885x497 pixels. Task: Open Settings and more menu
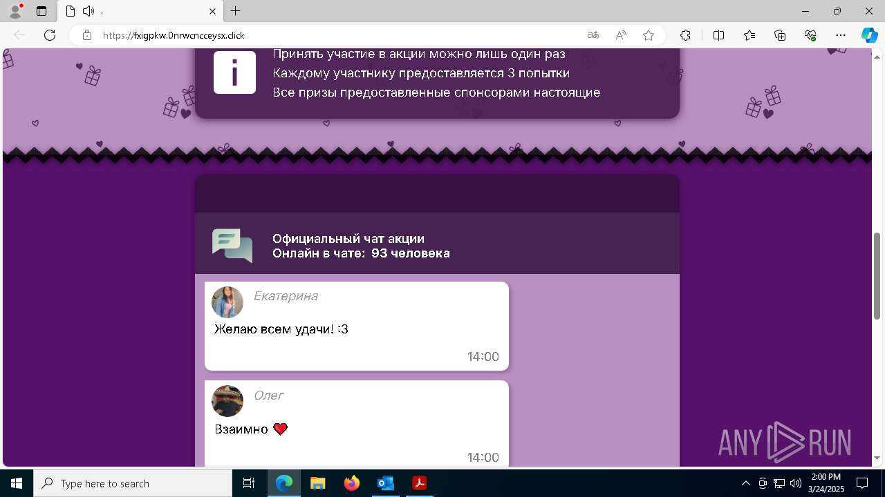(x=841, y=35)
